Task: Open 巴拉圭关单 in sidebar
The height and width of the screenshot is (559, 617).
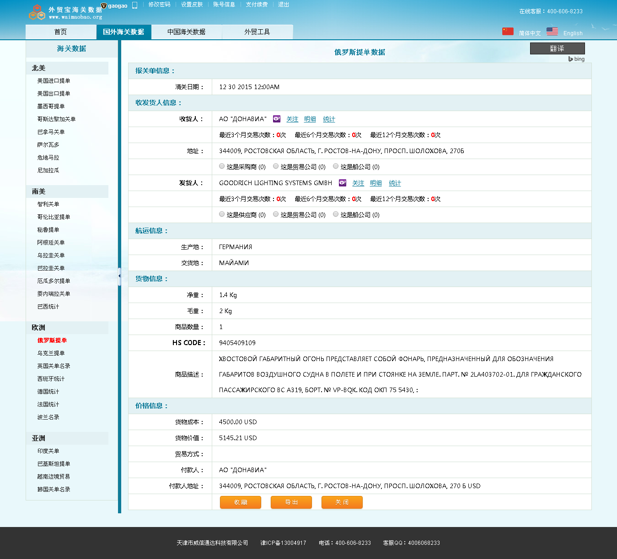Action: [51, 268]
